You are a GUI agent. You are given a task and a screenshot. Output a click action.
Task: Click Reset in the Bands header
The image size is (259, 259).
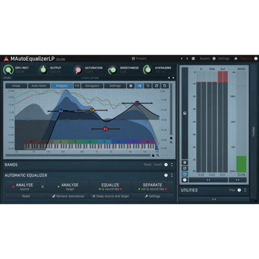(x=148, y=164)
